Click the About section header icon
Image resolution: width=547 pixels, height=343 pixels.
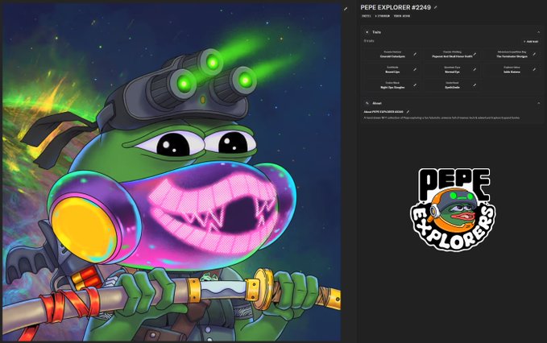(x=367, y=103)
